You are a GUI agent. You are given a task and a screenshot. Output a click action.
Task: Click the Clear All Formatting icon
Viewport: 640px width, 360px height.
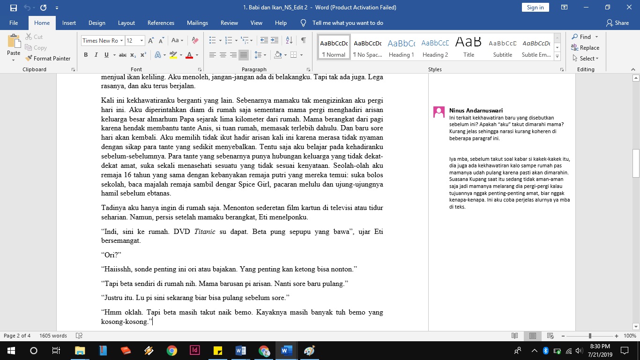(195, 41)
